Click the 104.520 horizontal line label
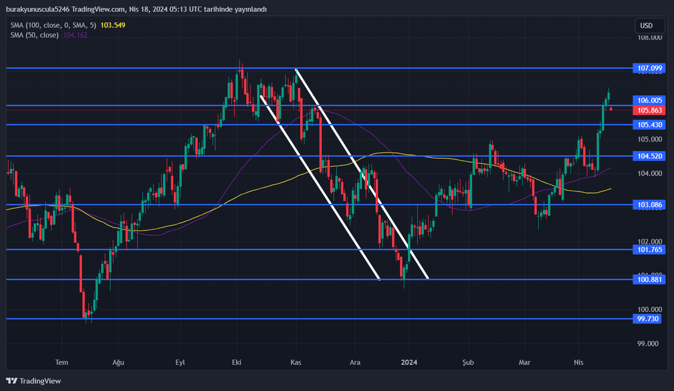Viewport: 674px width, 391px height. point(650,156)
